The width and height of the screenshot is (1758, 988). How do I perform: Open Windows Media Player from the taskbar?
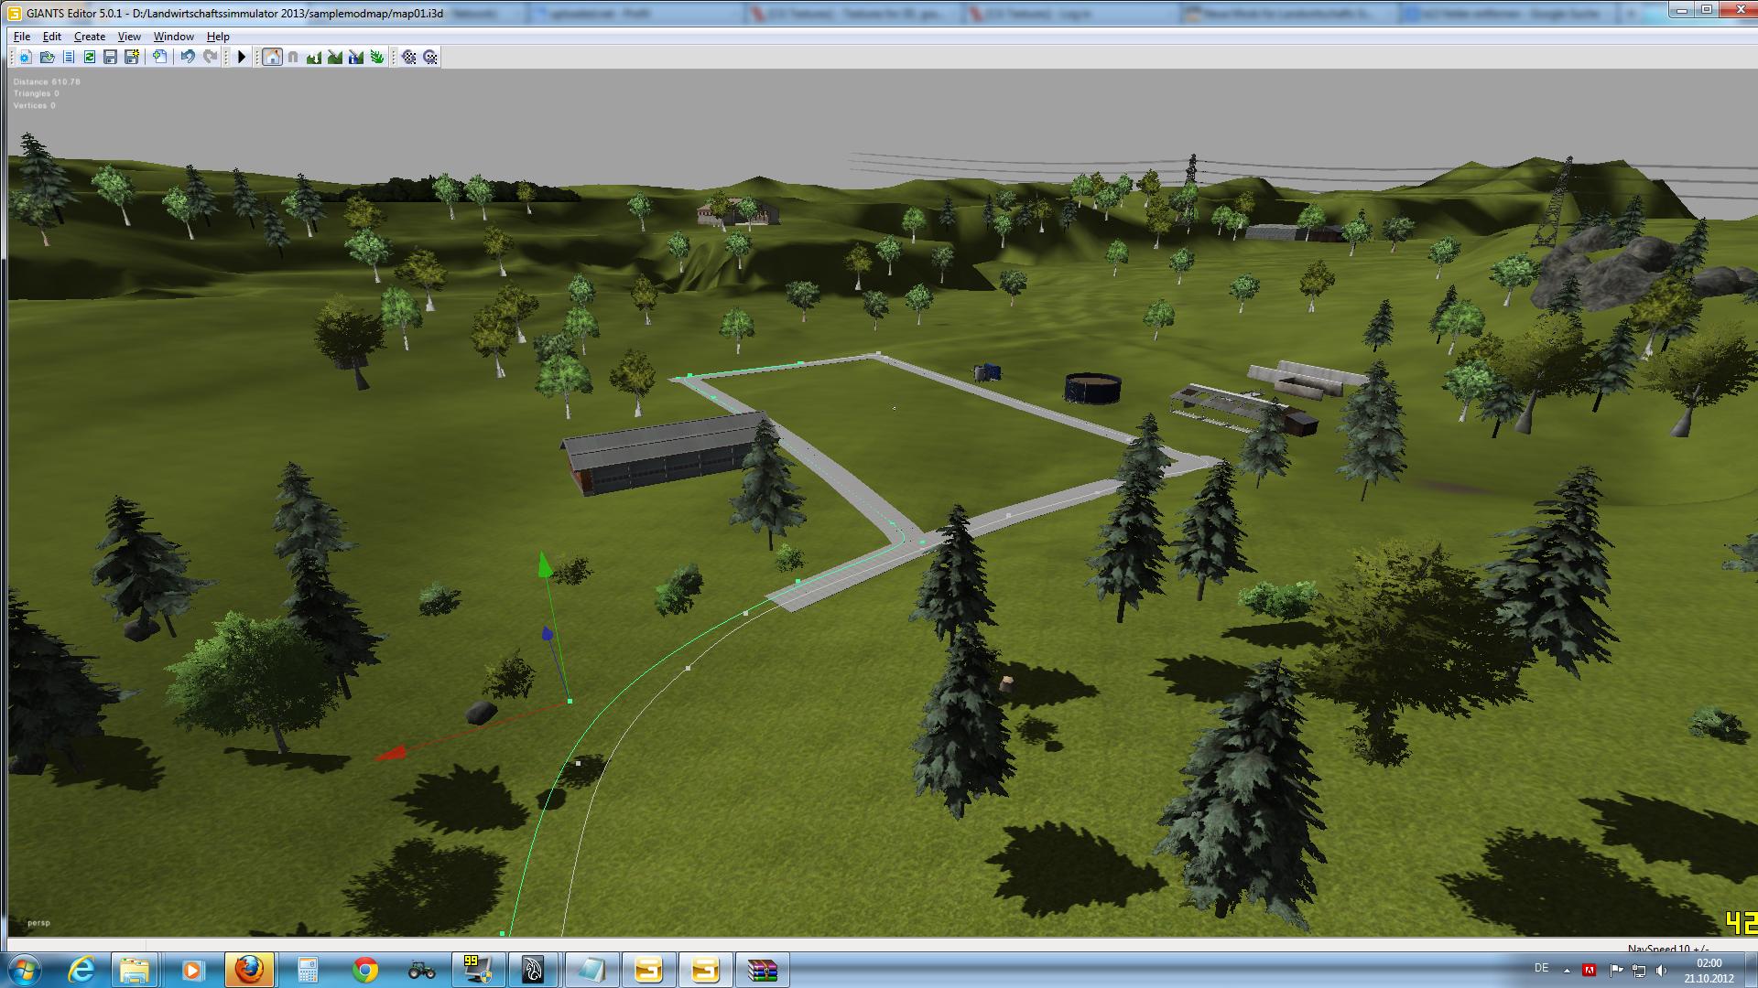coord(191,970)
